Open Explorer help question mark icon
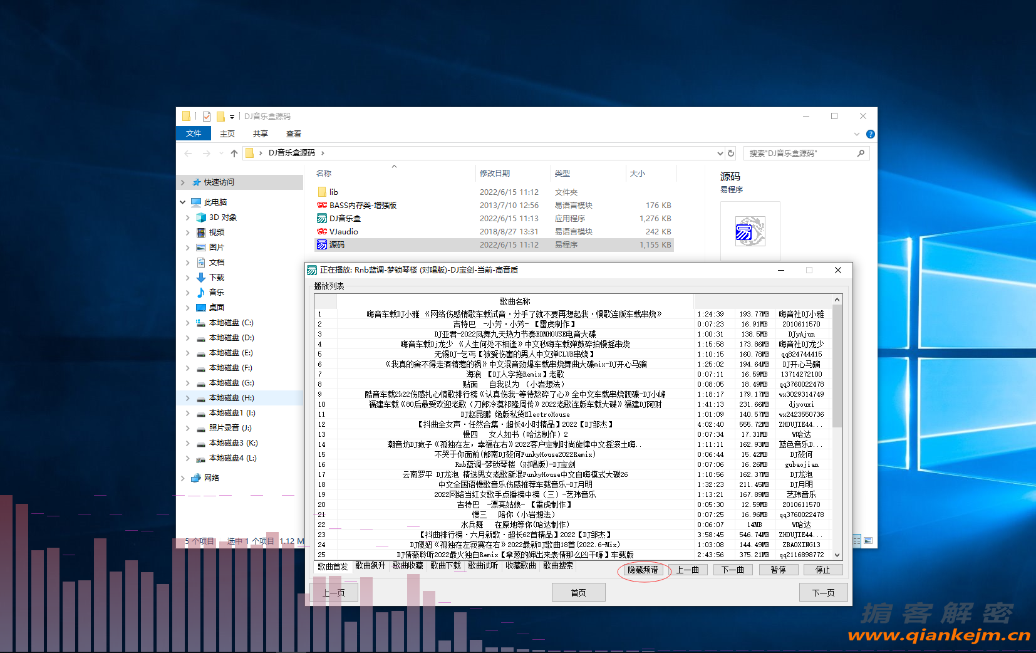The image size is (1036, 653). pos(870,134)
